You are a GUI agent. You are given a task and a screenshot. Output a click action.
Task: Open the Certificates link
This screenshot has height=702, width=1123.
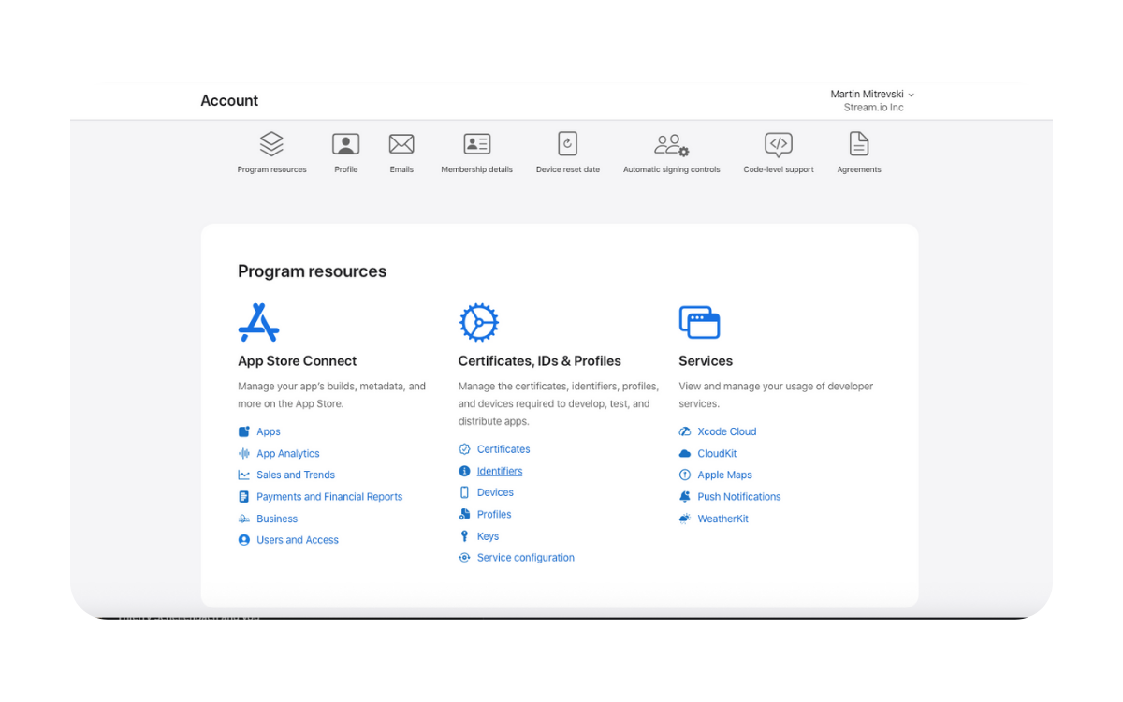[x=503, y=449]
